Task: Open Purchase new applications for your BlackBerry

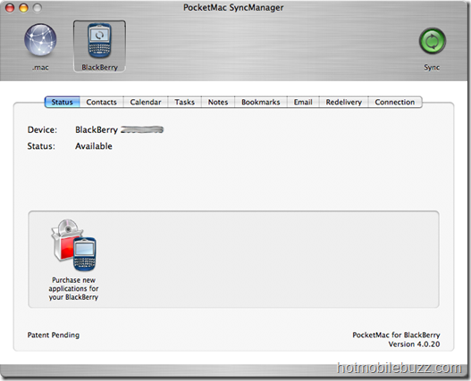Action: click(x=73, y=260)
